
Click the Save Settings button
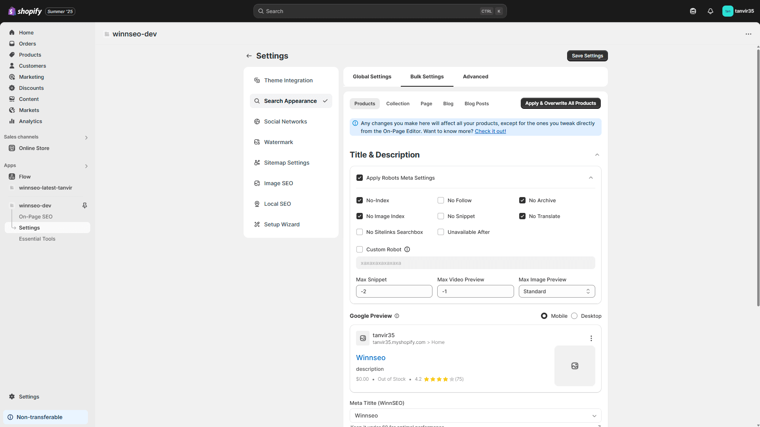[587, 56]
